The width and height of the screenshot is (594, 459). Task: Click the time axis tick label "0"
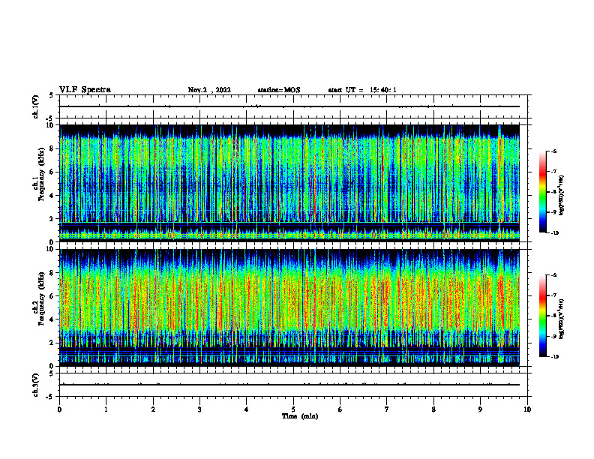(59, 409)
